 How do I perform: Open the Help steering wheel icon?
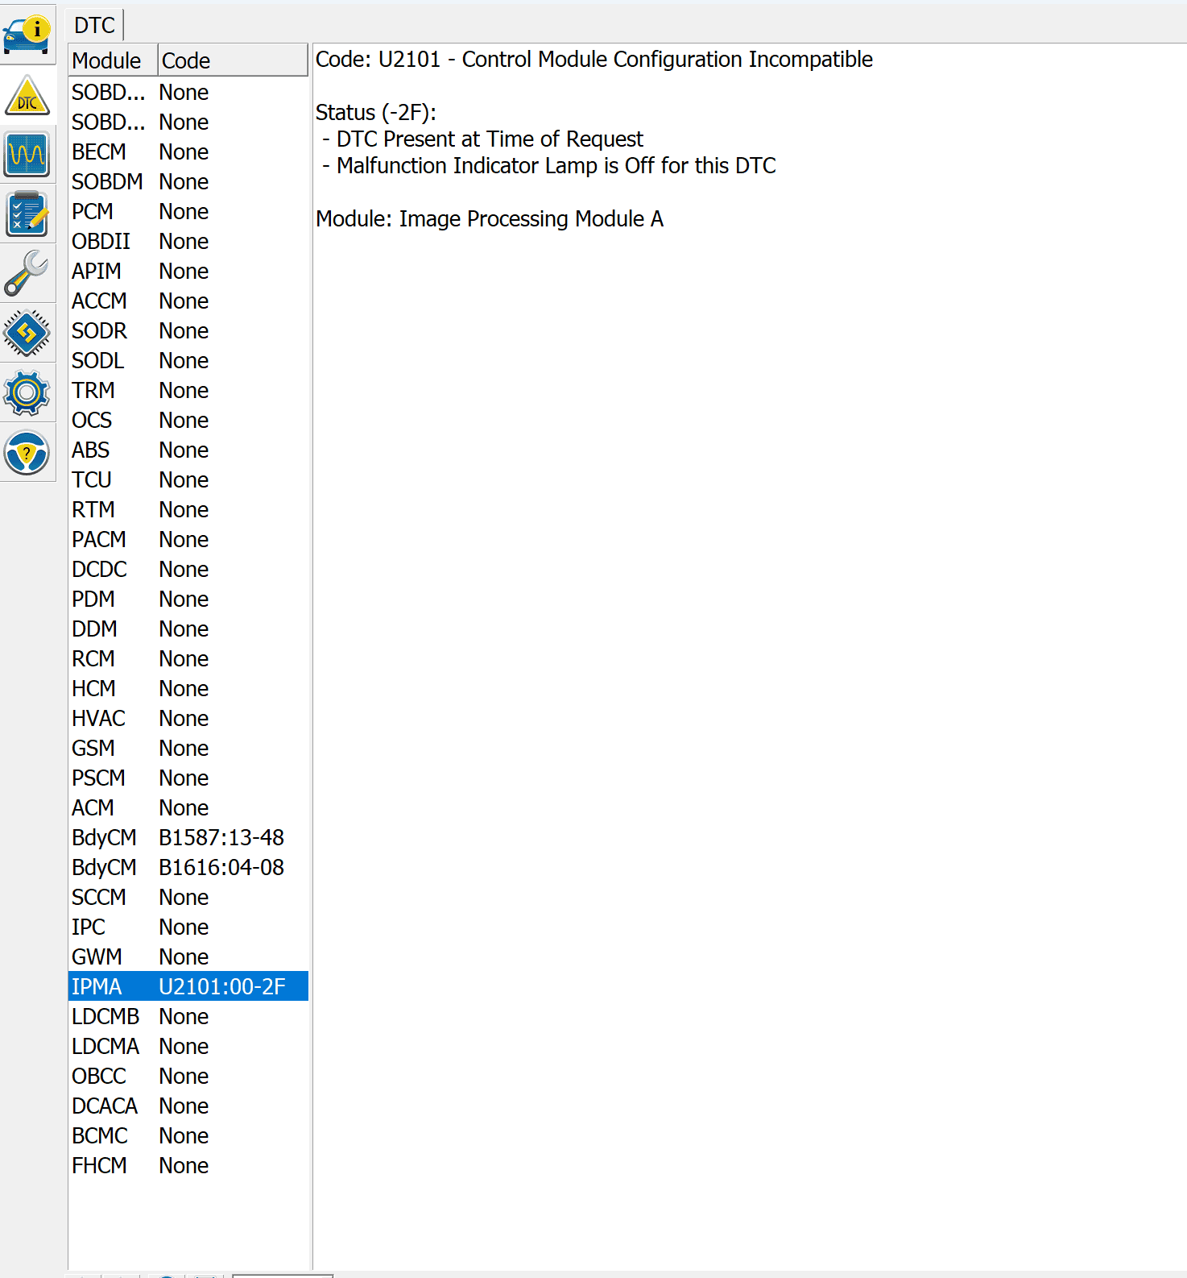(27, 452)
